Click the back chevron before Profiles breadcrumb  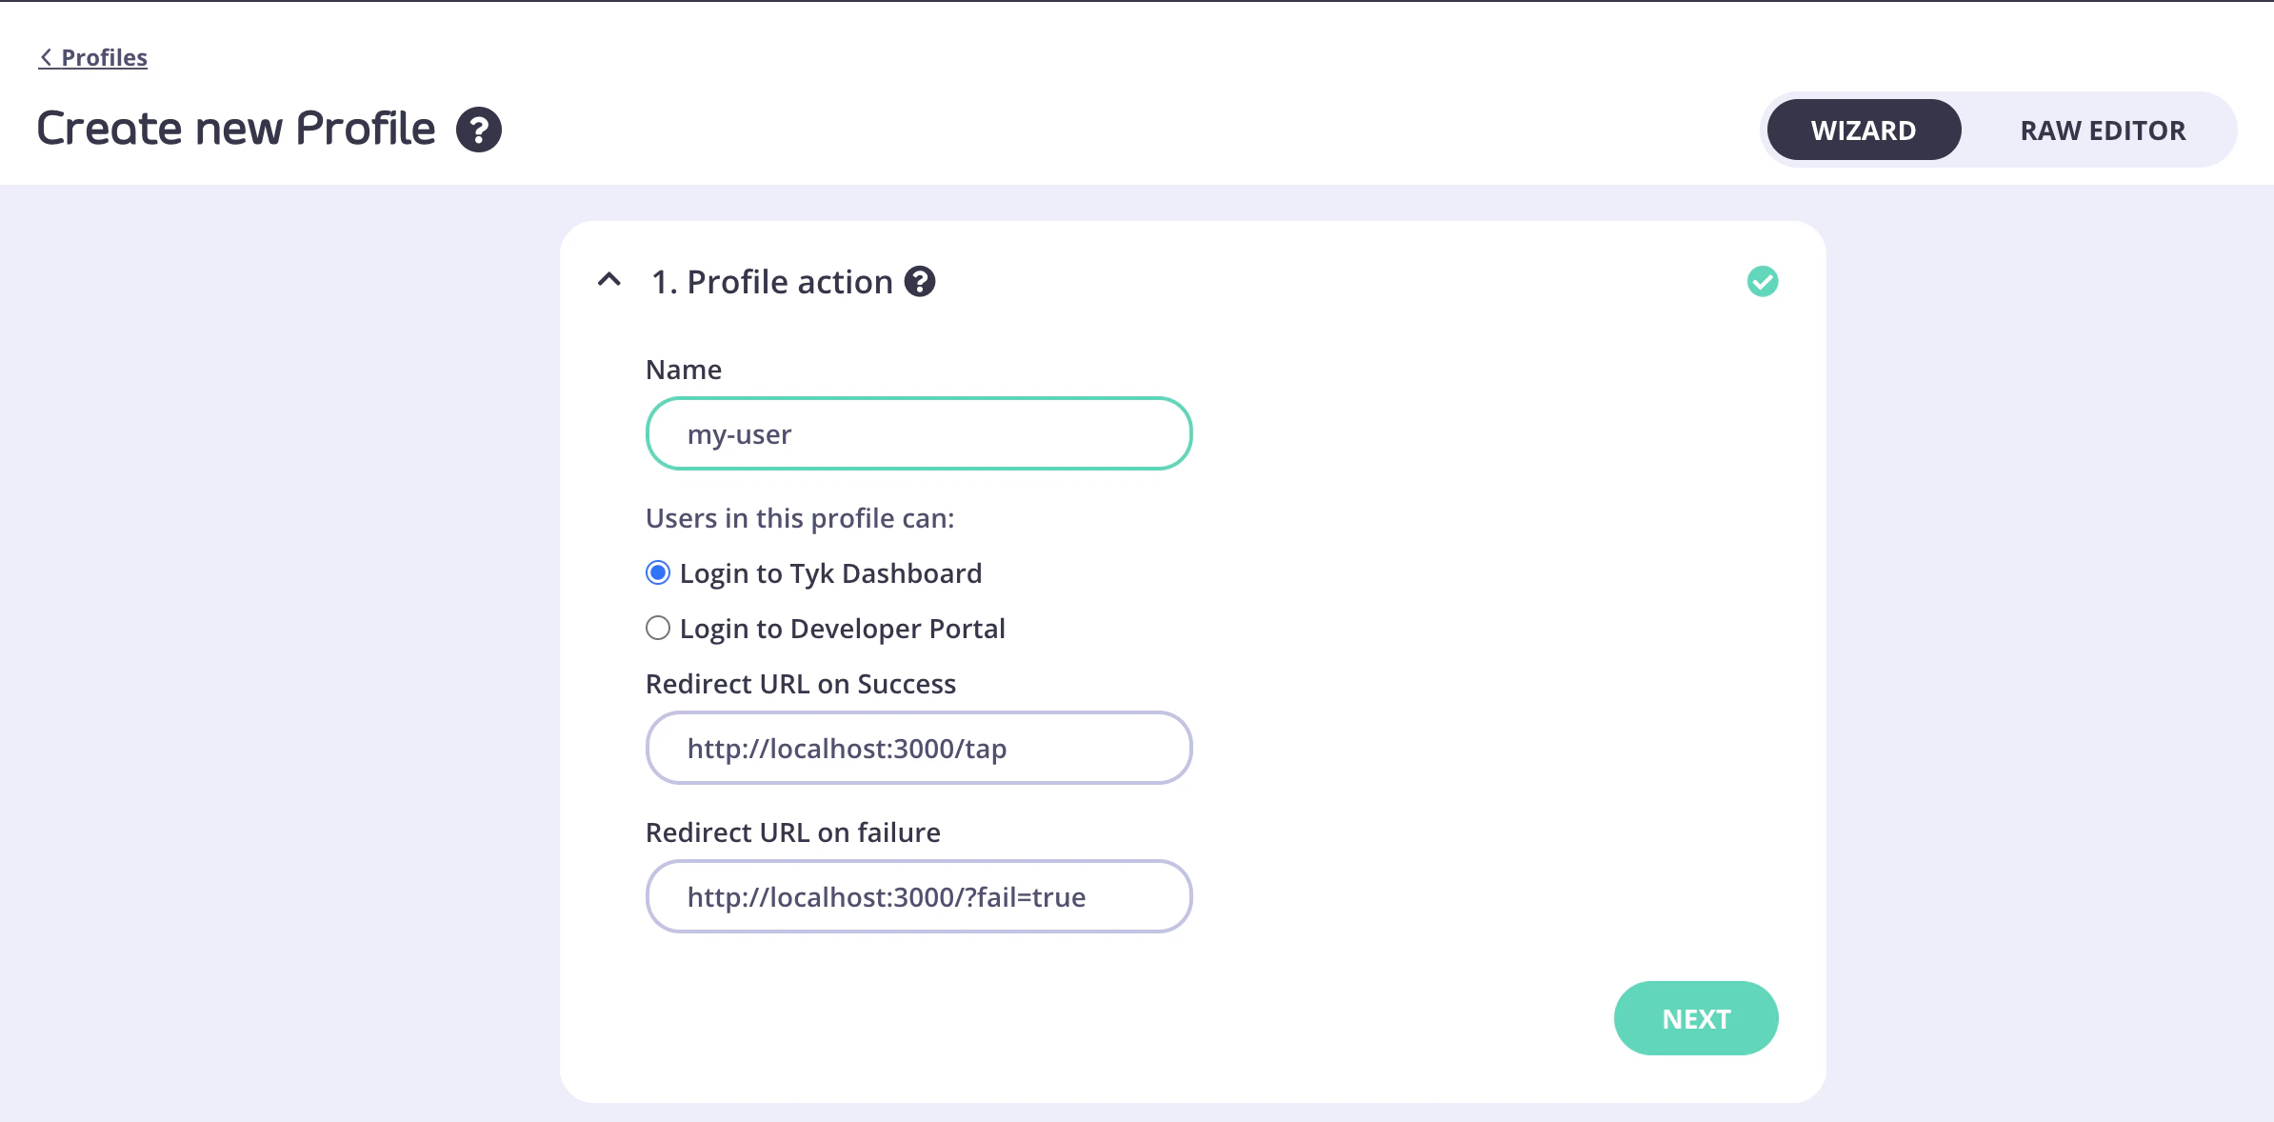pos(46,57)
